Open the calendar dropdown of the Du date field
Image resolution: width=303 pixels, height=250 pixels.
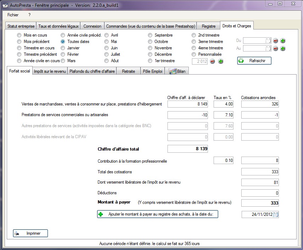tap(268, 41)
